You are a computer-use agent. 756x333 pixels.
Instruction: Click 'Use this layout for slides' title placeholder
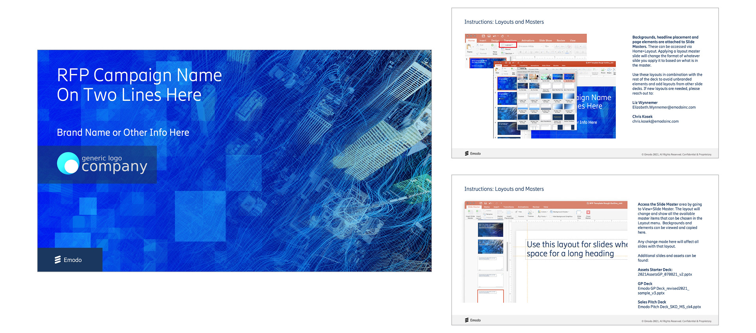tap(577, 249)
